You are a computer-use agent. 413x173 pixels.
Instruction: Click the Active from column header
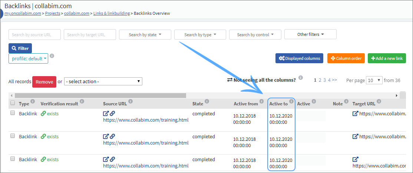(246, 104)
